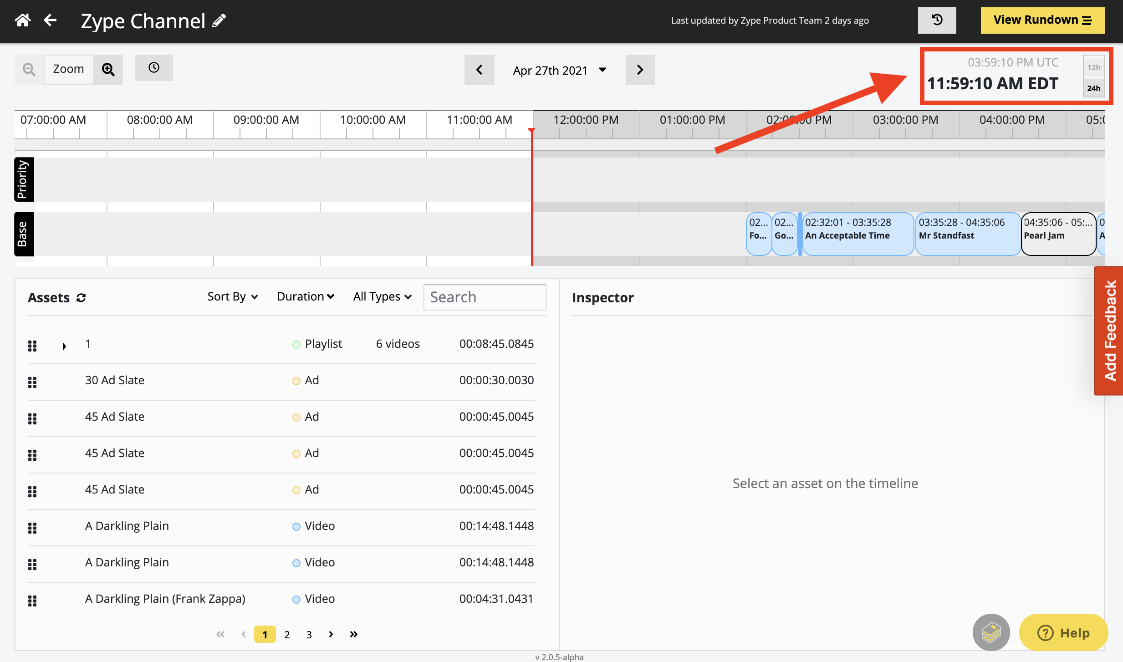Switch clock to 24h format
Viewport: 1123px width, 662px height.
coord(1093,88)
